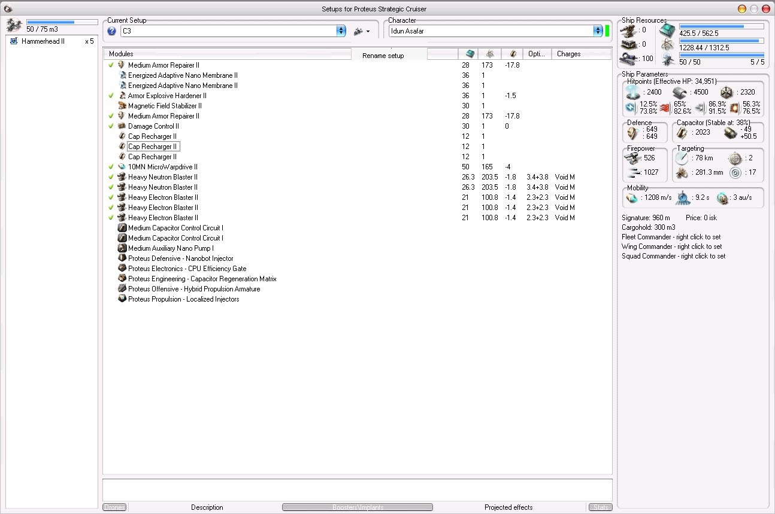Click the scan resolution icon showing 281.3 mm
The width and height of the screenshot is (775, 514).
point(682,173)
